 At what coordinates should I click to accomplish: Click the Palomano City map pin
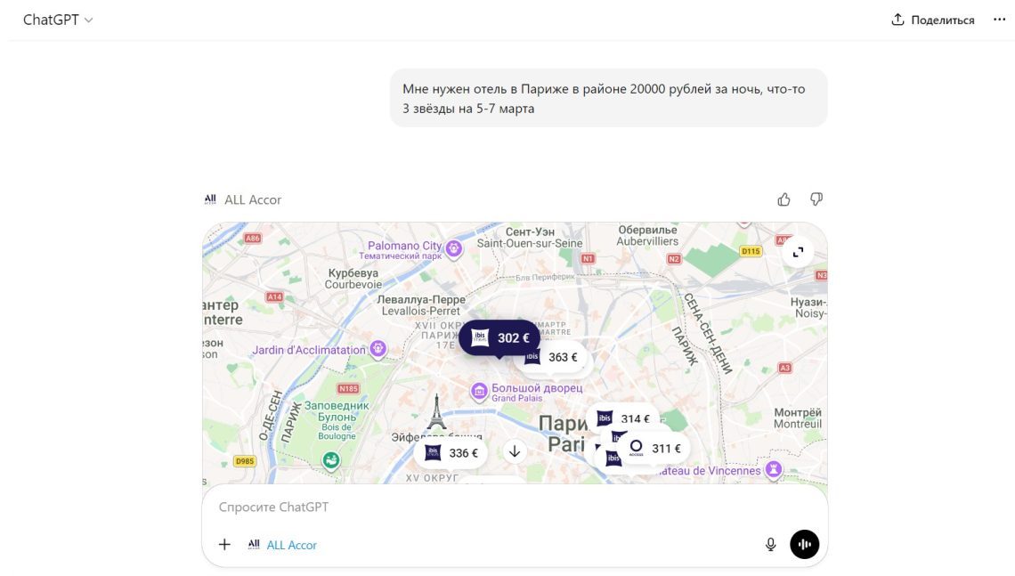pyautogui.click(x=455, y=247)
